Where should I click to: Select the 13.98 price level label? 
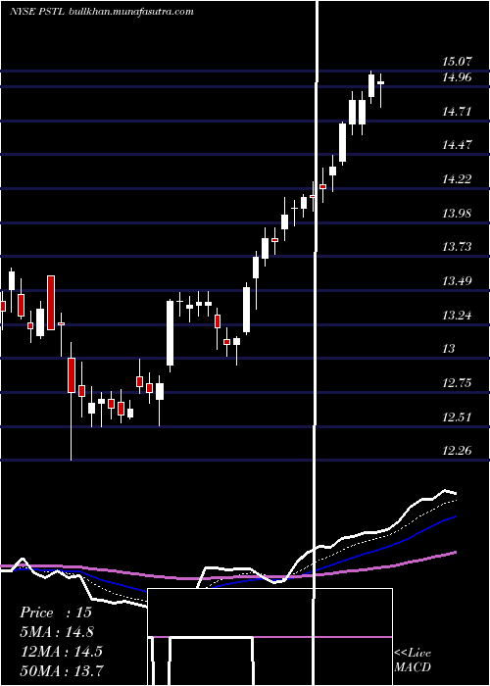pos(457,213)
